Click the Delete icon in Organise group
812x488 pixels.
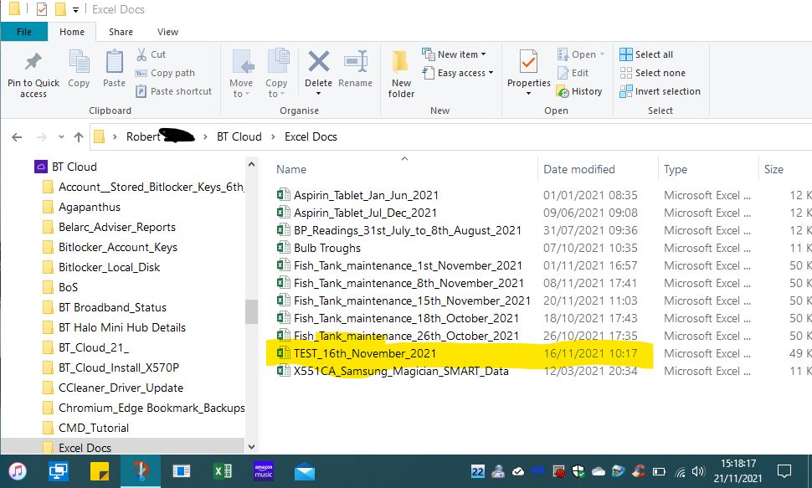(318, 64)
